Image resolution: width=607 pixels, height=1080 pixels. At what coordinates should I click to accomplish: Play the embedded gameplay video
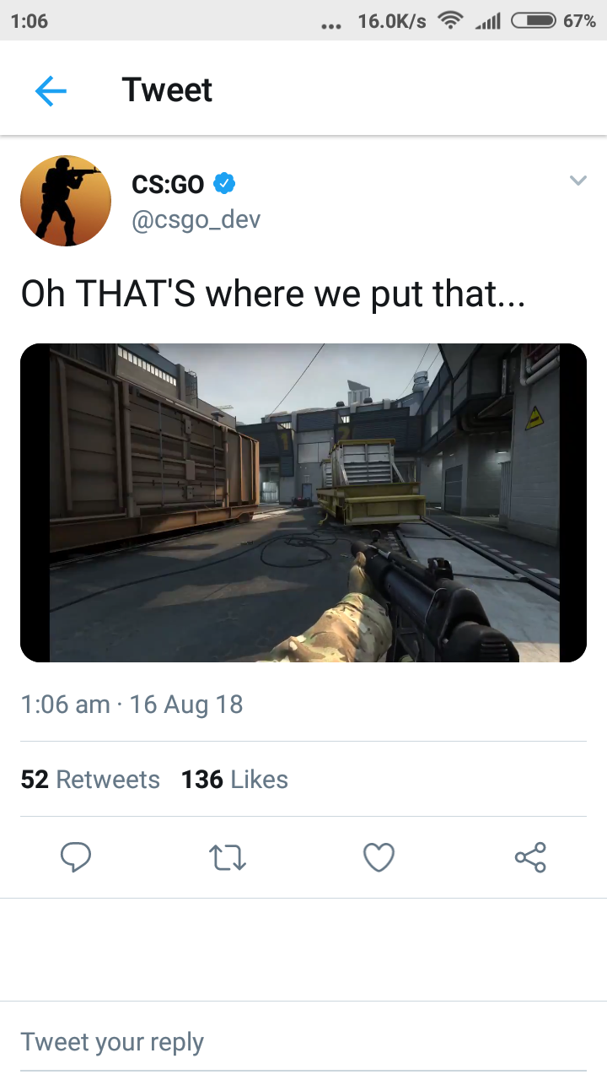(303, 503)
